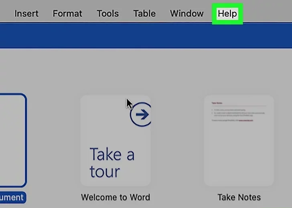
Task: Open the Table menu
Action: [144, 14]
